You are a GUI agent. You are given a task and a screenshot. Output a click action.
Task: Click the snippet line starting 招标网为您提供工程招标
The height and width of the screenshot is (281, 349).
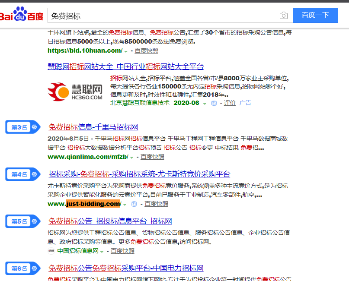pos(169,233)
